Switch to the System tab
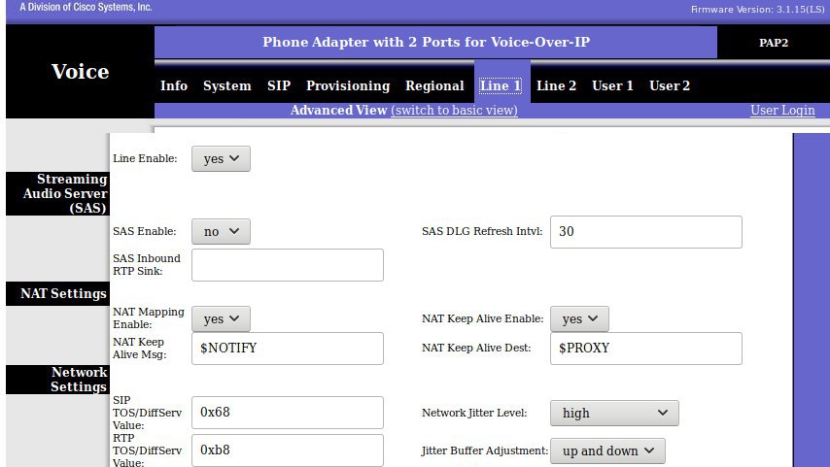The height and width of the screenshot is (467, 830). 227,85
